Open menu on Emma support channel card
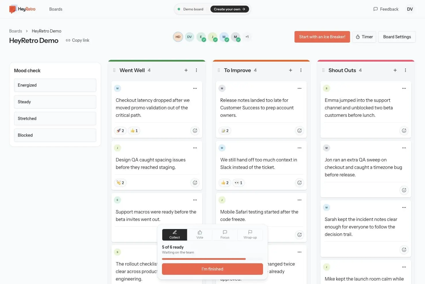 click(x=404, y=88)
